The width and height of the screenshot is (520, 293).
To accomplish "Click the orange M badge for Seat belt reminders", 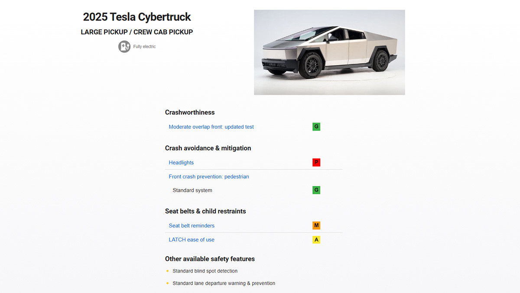I will tap(316, 225).
